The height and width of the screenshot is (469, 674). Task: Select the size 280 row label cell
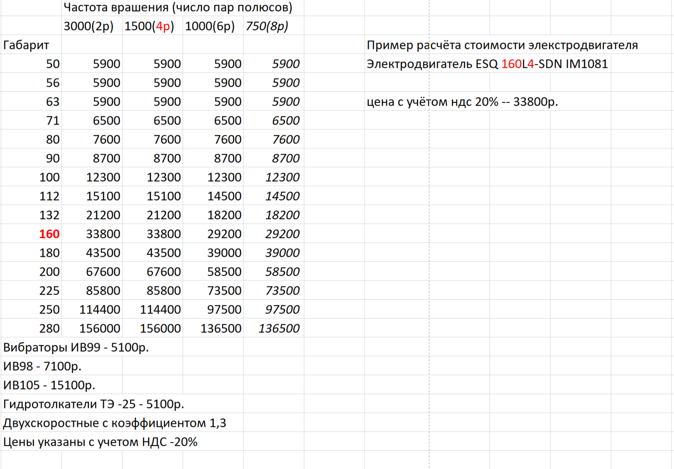pos(49,329)
